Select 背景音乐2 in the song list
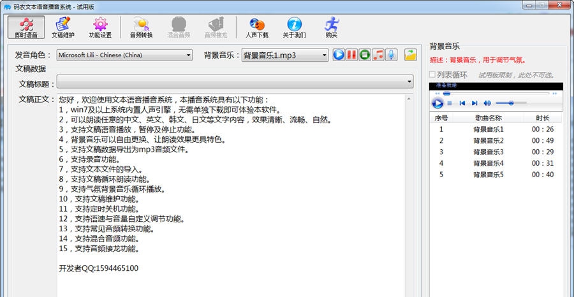Screen dimensions: 574x297 (489, 140)
